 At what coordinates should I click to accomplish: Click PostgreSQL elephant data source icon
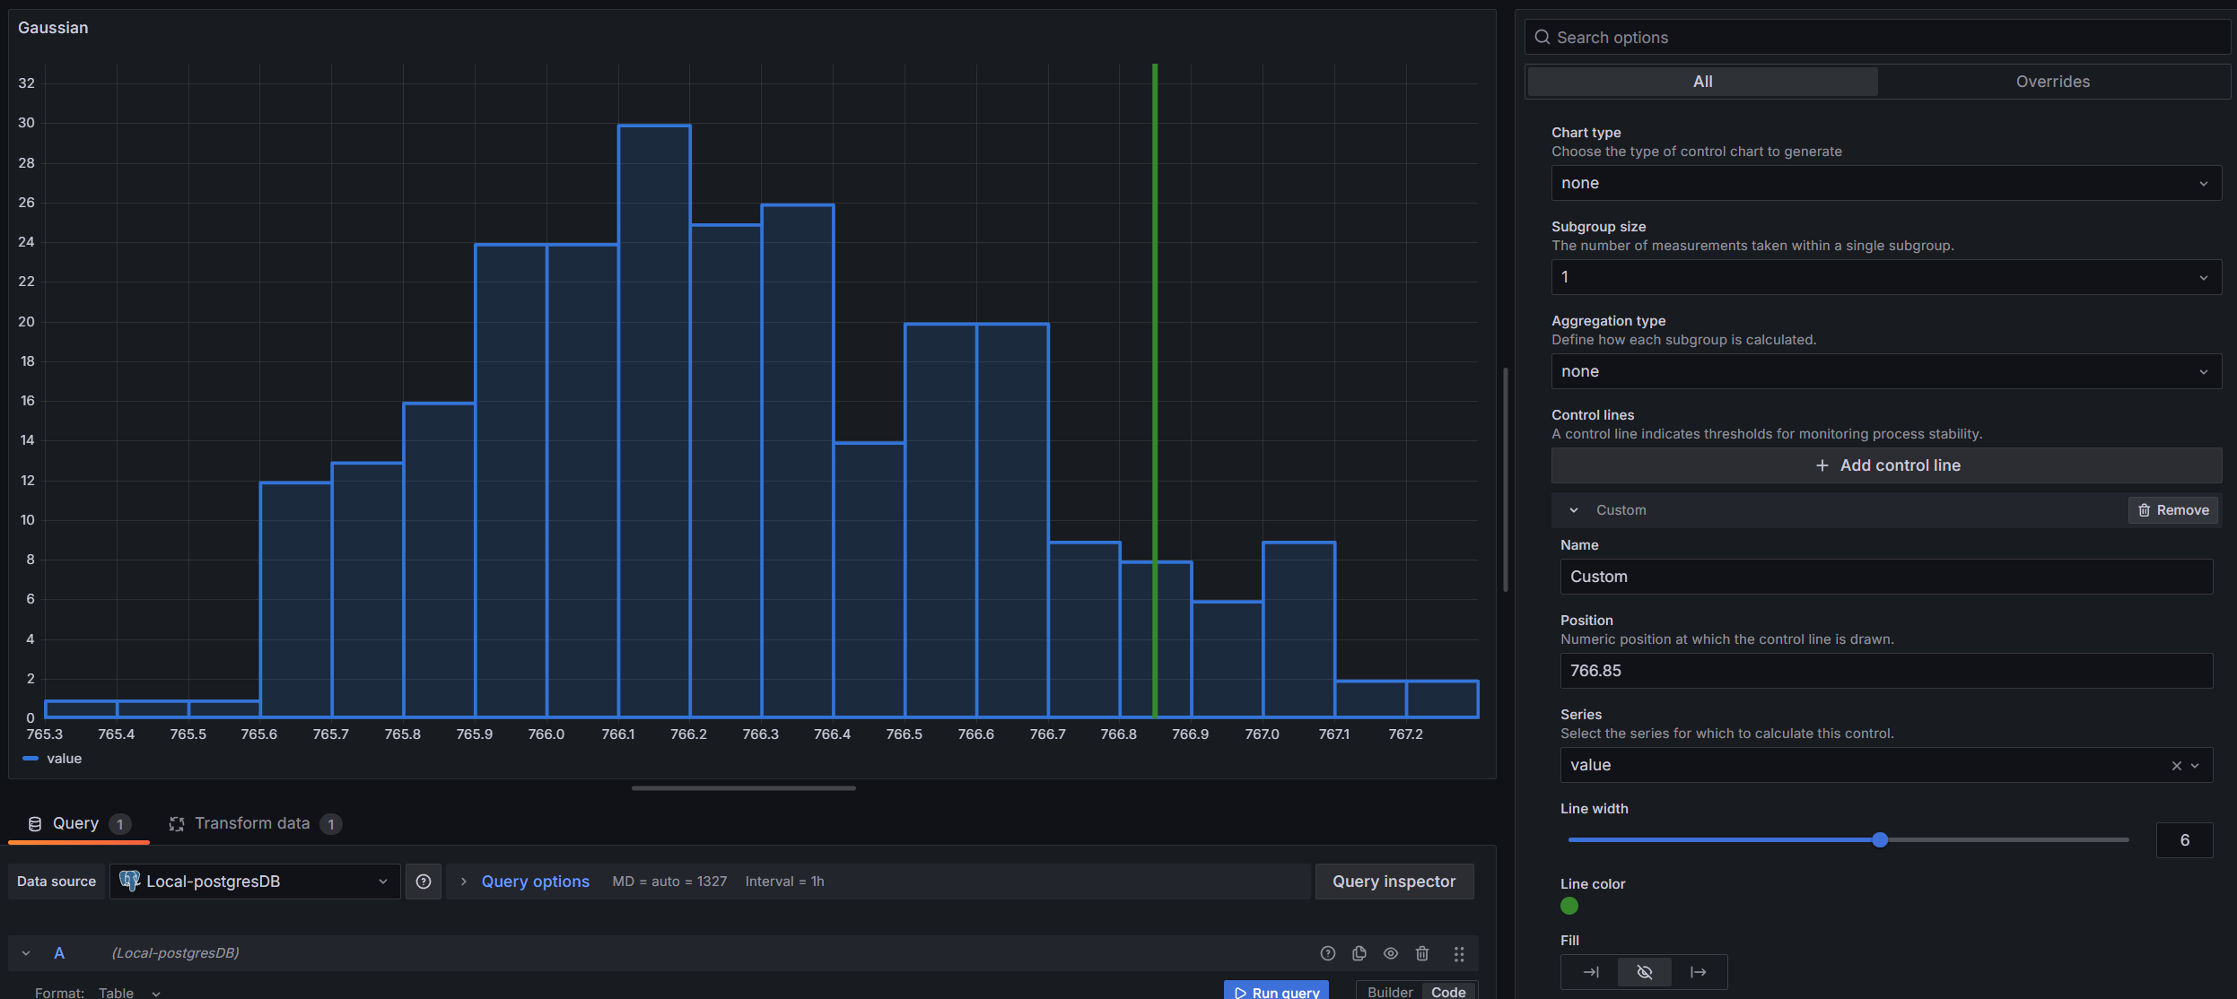pos(129,882)
